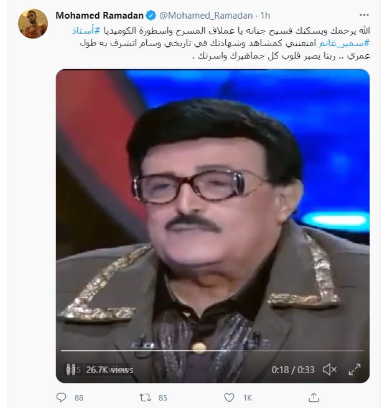Unmute the video with the speaker icon
Image resolution: width=382 pixels, height=408 pixels.
(330, 369)
